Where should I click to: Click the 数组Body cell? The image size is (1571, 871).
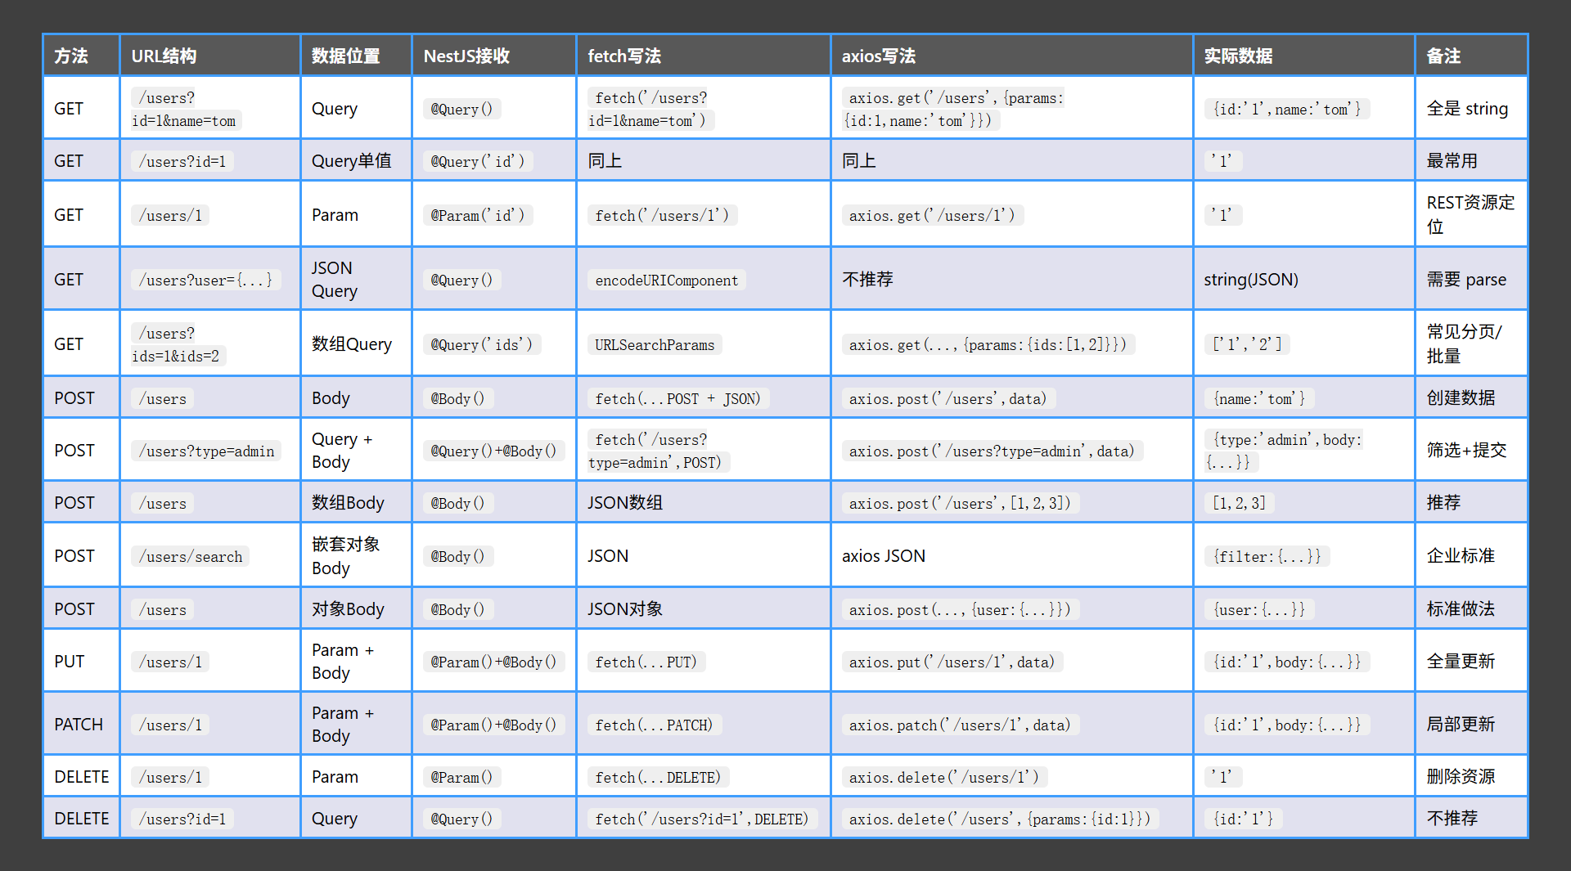[x=356, y=503]
